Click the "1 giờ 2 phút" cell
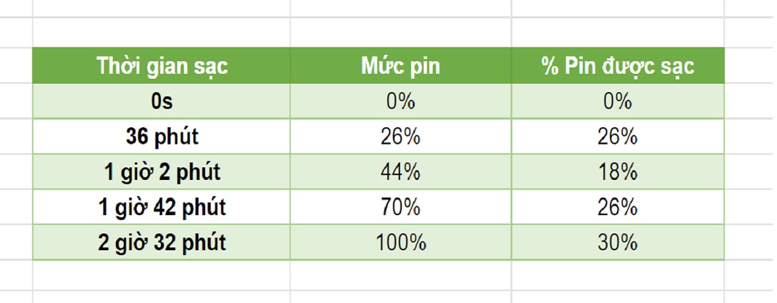The width and height of the screenshot is (777, 303). pyautogui.click(x=161, y=172)
